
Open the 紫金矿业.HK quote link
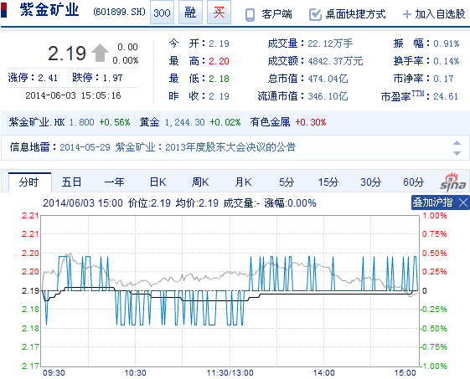coord(37,122)
